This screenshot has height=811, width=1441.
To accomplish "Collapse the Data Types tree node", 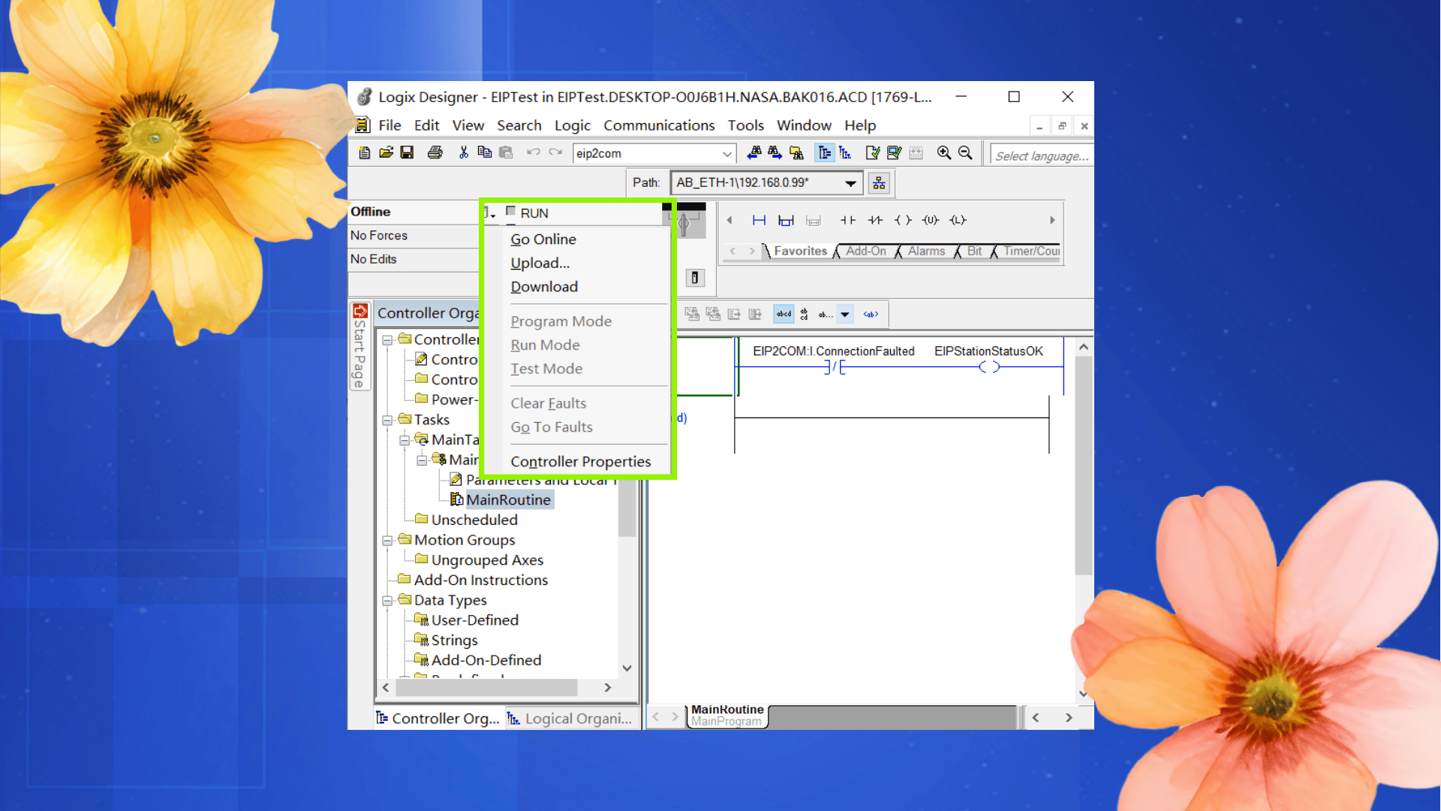I will [387, 600].
